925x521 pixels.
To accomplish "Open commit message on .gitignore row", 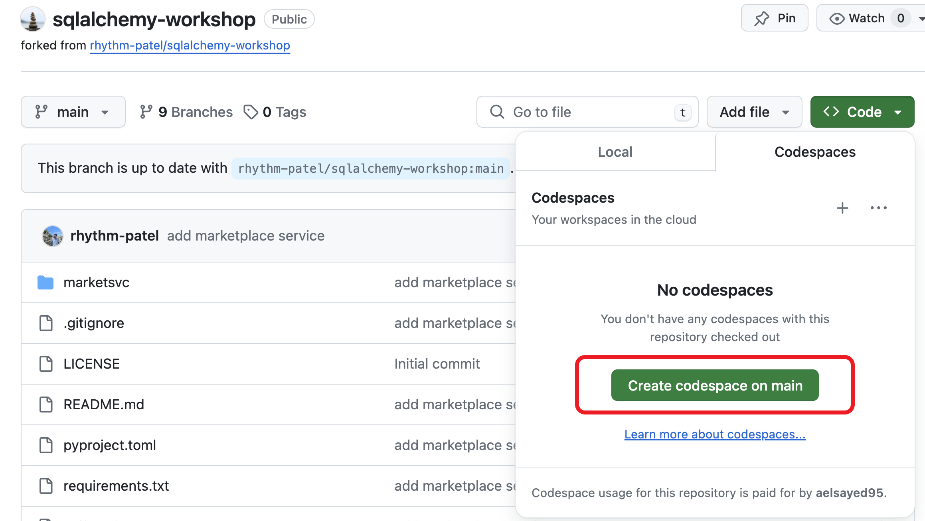I will click(455, 323).
